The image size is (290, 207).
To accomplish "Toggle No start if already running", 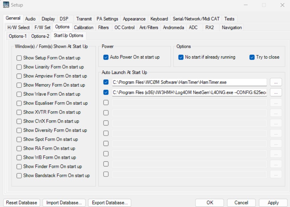I will click(181, 57).
